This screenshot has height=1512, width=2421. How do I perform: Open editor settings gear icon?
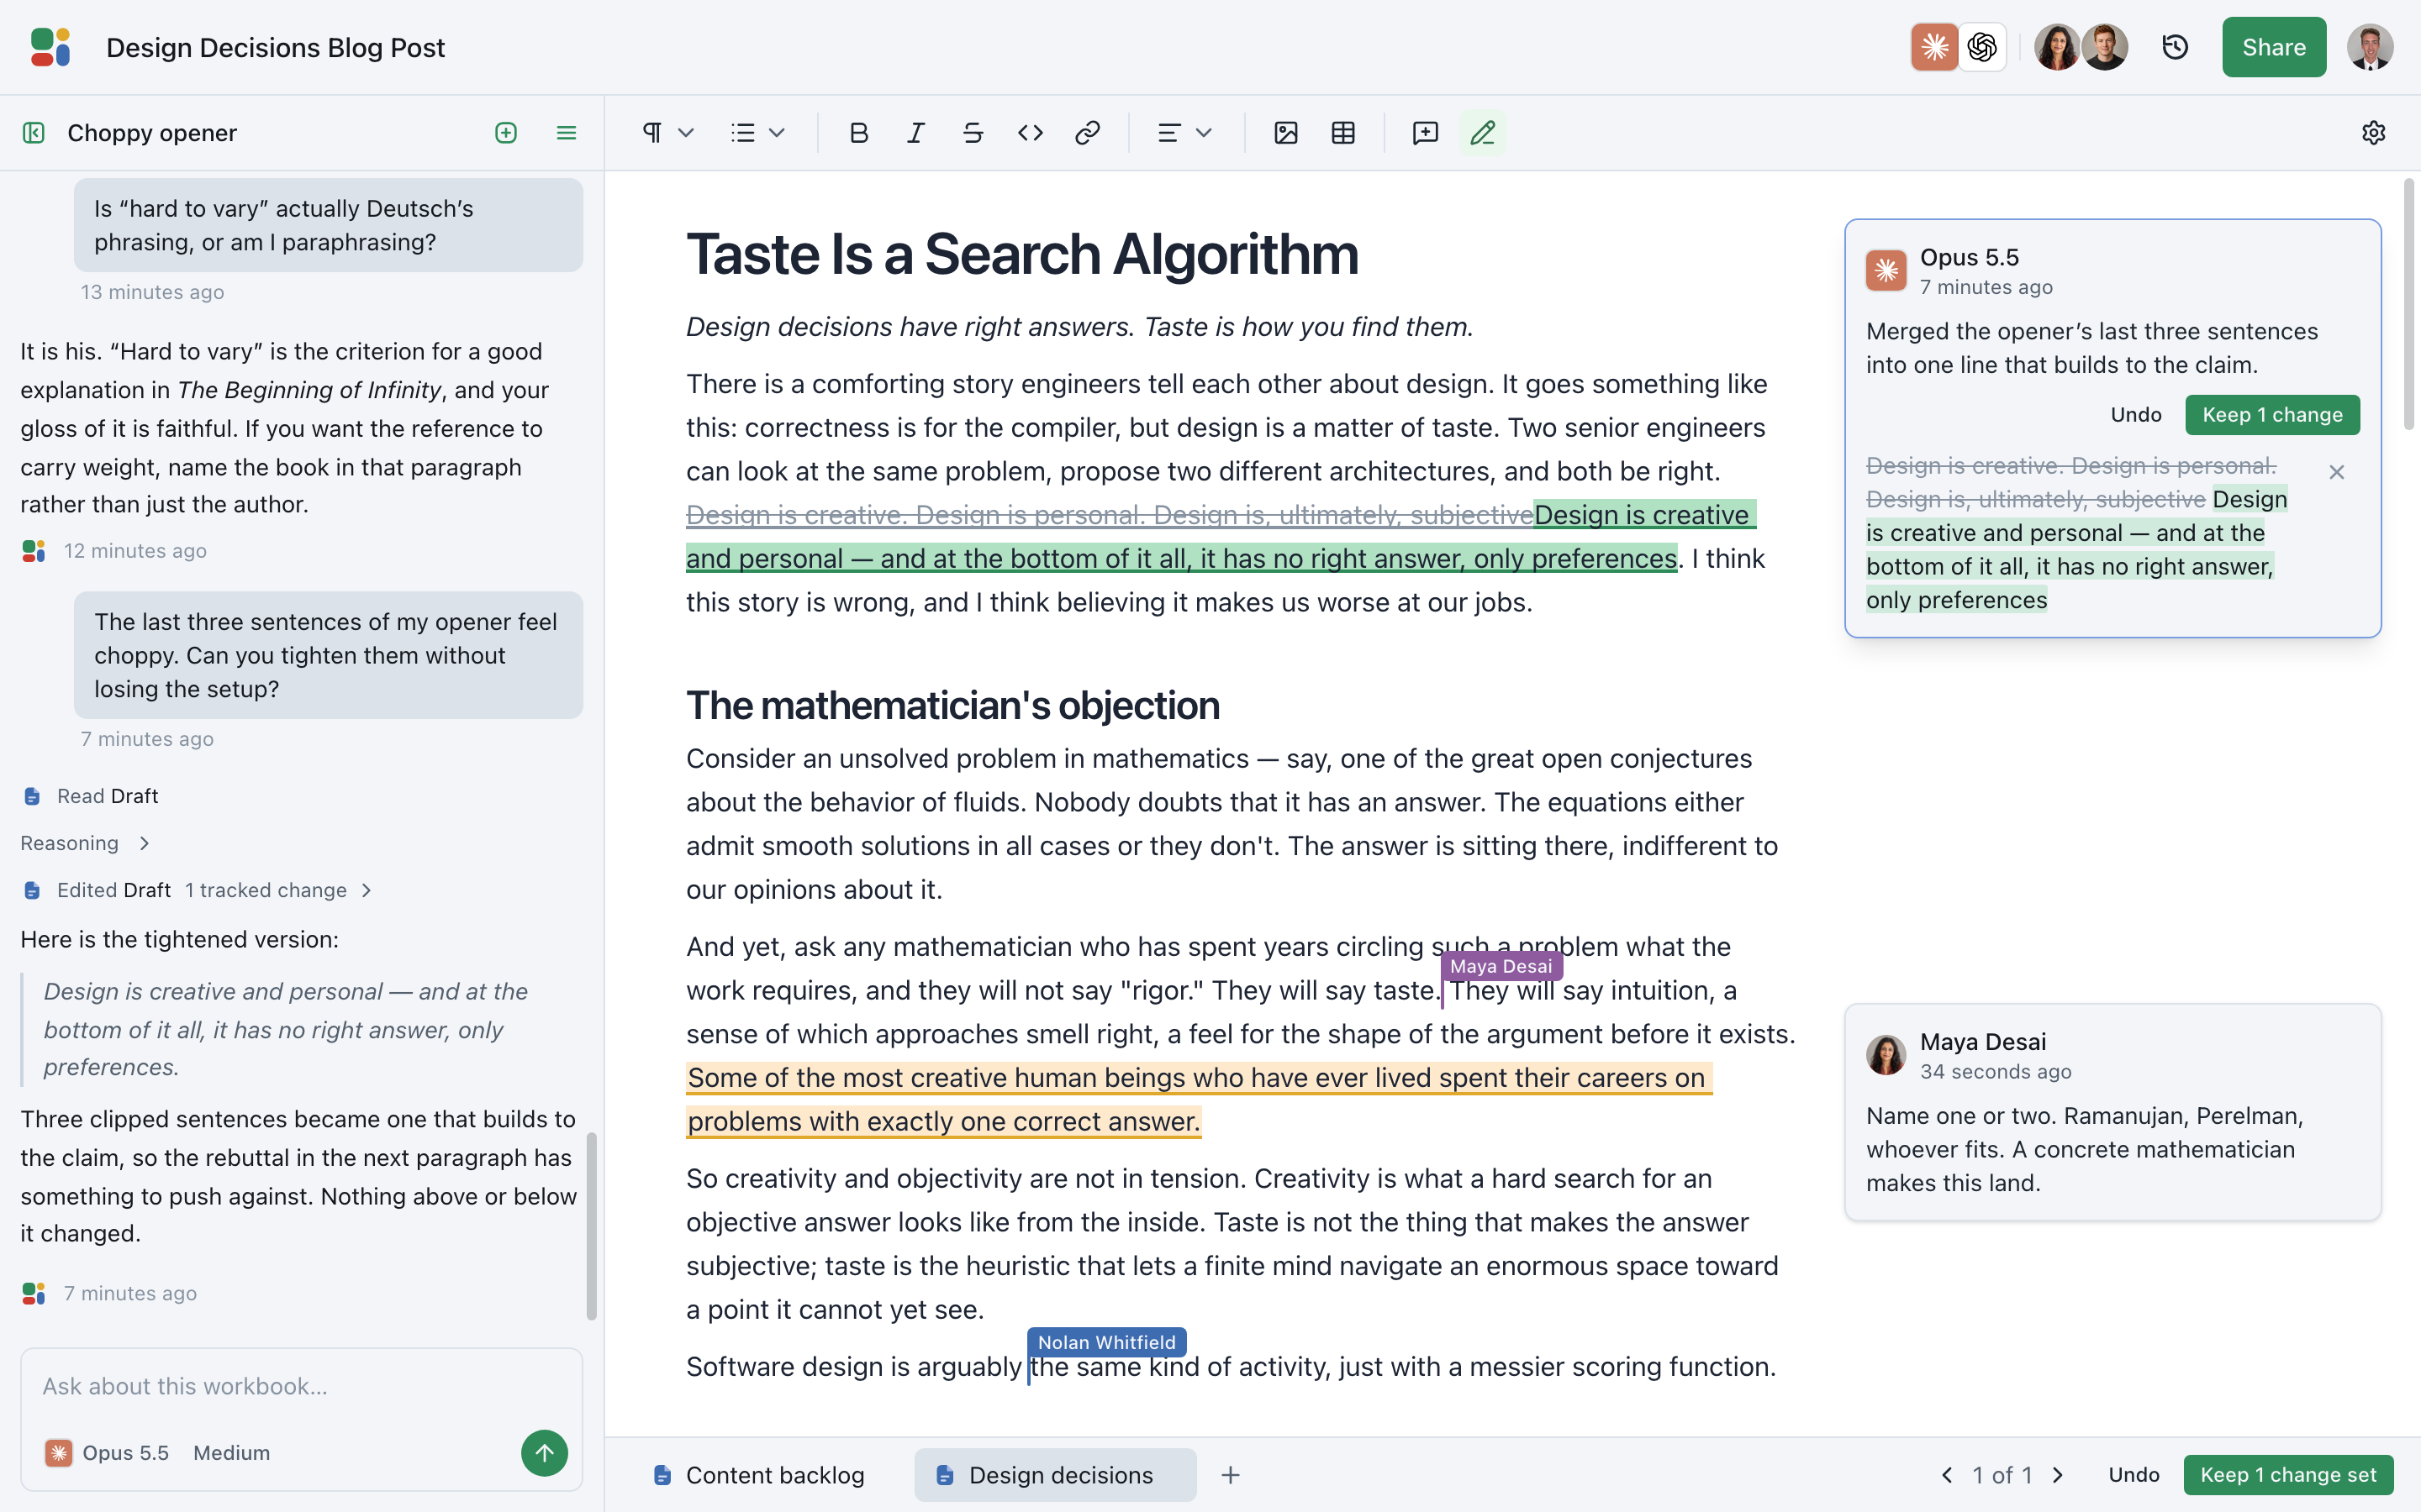2373,133
